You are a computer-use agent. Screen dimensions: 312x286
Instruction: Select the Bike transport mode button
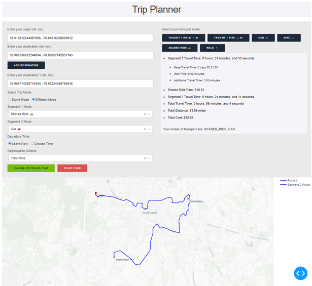click(x=288, y=38)
